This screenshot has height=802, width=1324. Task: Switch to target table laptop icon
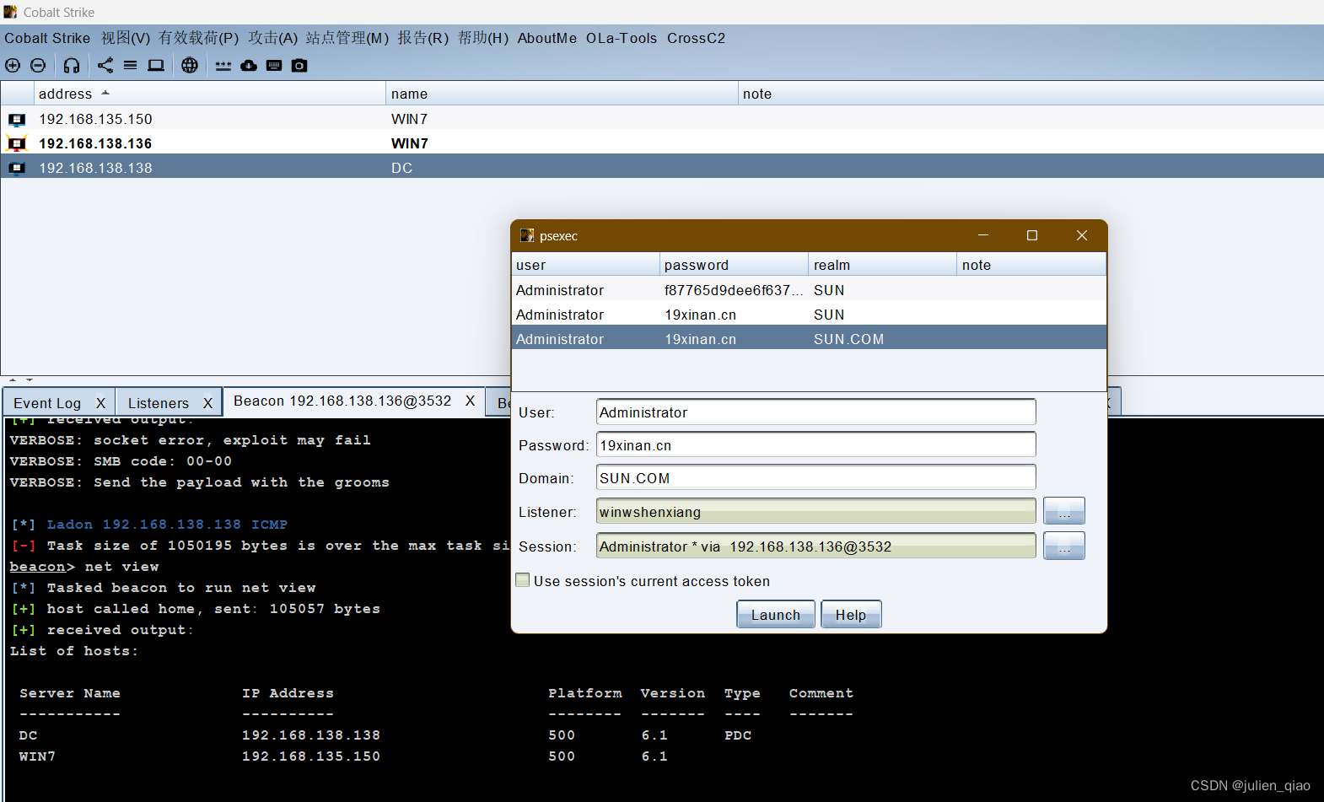[x=156, y=65]
